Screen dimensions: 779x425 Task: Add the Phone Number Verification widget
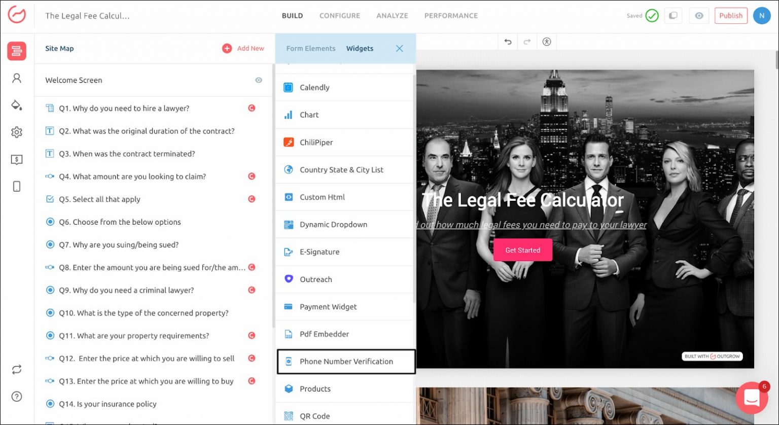pyautogui.click(x=346, y=362)
